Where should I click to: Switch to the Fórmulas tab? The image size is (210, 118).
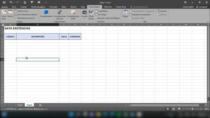click(x=53, y=7)
